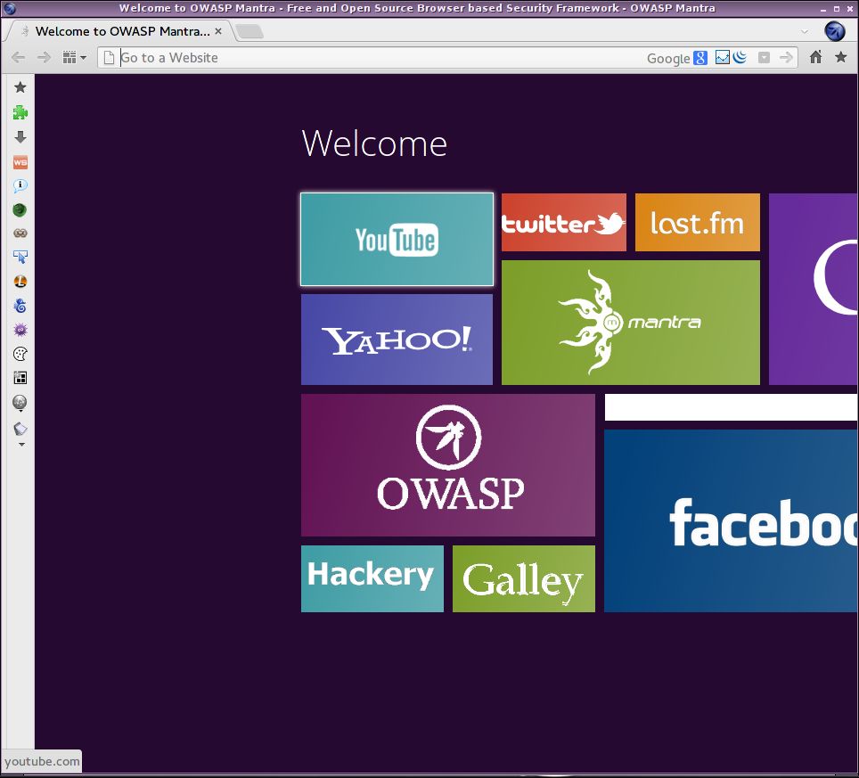Open the last.fm tile
The width and height of the screenshot is (859, 778).
click(698, 222)
